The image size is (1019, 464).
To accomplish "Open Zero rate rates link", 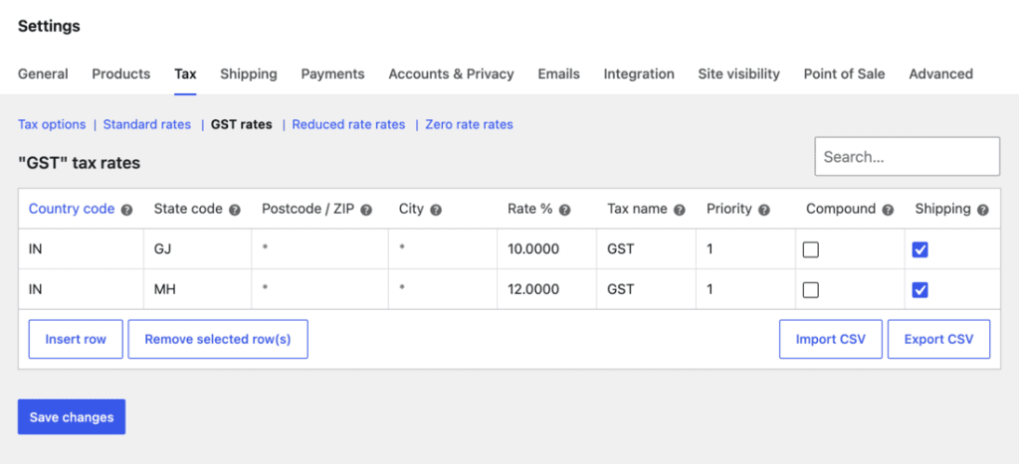I will (x=470, y=124).
